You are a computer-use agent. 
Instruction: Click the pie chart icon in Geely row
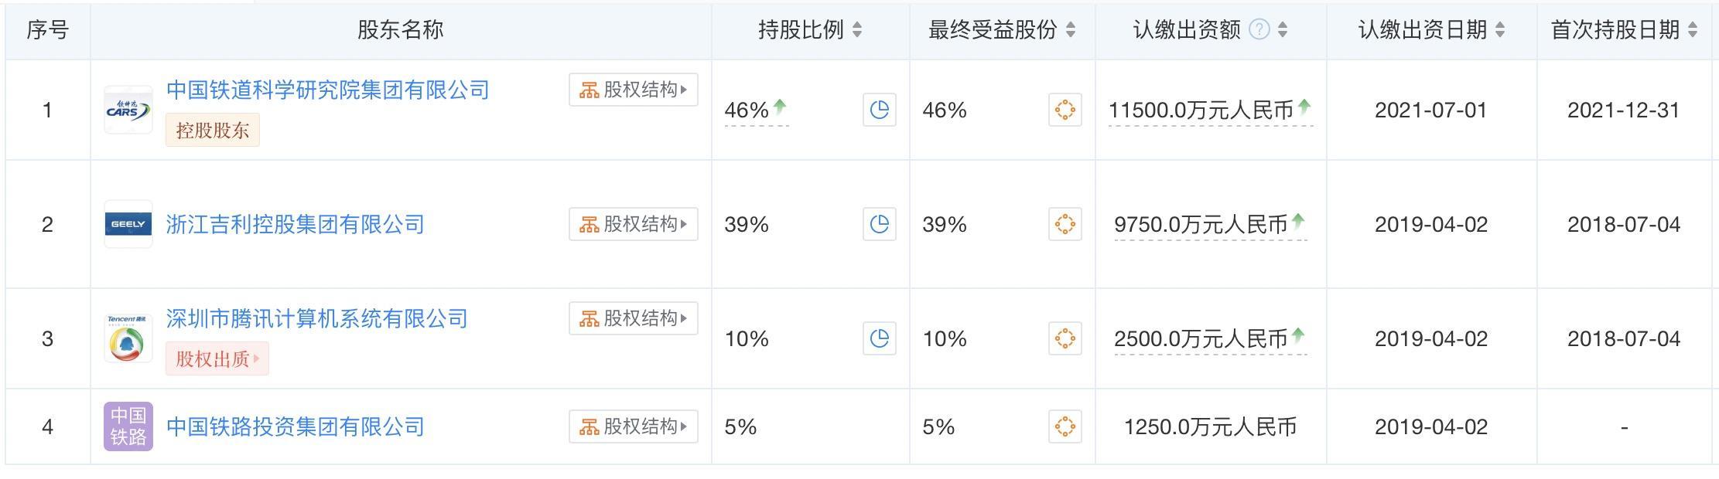click(x=879, y=224)
